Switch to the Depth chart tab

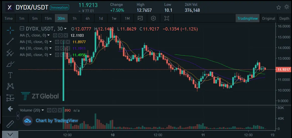(x=284, y=18)
